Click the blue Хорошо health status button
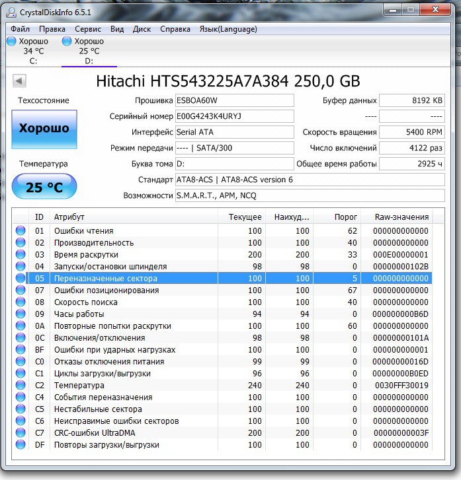This screenshot has width=461, height=480. click(x=44, y=129)
